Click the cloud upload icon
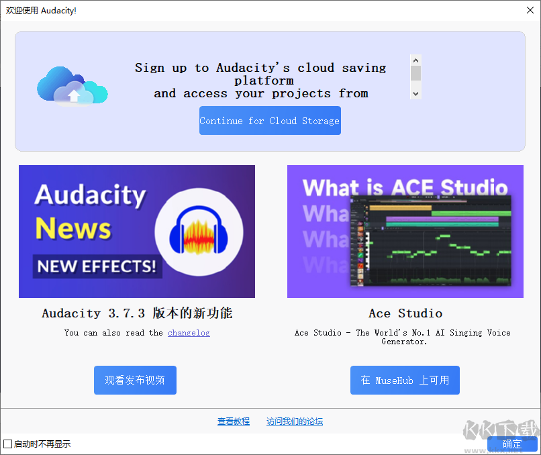The image size is (541, 455). 72,87
